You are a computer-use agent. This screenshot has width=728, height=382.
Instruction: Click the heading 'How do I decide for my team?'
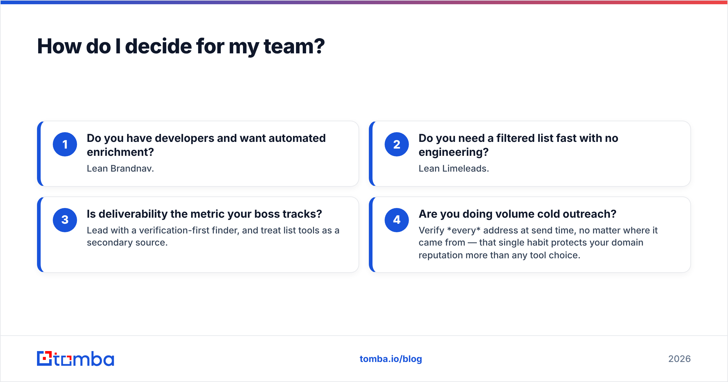click(181, 46)
